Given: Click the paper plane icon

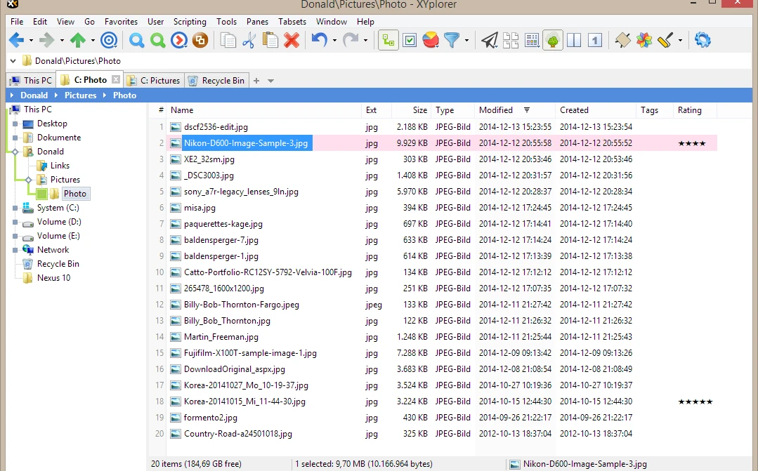Looking at the screenshot, I should [490, 40].
